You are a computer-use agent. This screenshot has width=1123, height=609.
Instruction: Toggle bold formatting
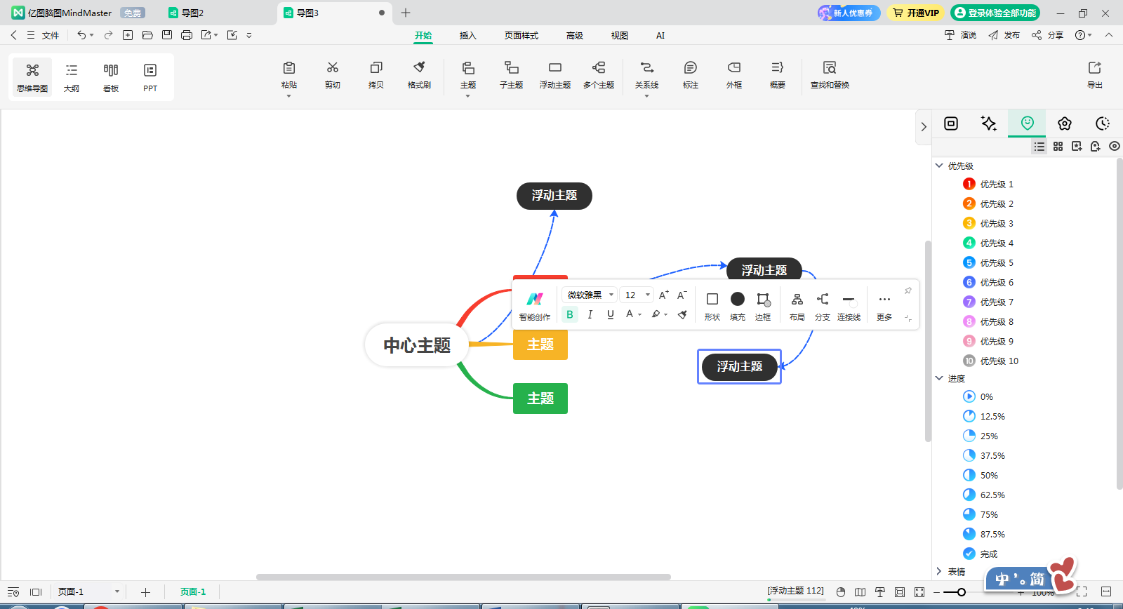(570, 314)
